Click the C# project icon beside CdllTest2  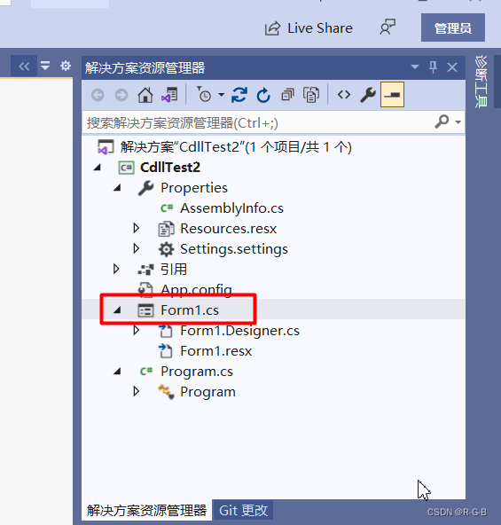click(x=126, y=168)
